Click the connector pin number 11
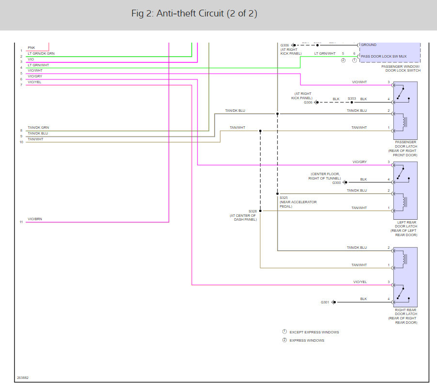Viewport: 437px width, 392px height. [21, 222]
